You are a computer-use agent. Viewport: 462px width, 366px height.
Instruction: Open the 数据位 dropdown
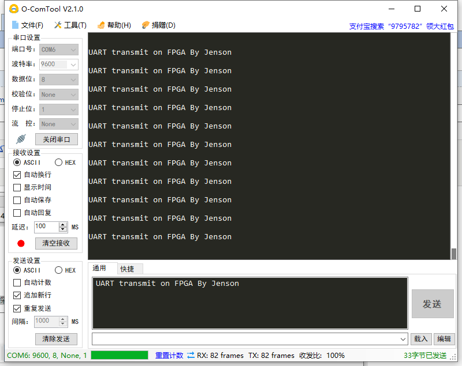coord(59,80)
